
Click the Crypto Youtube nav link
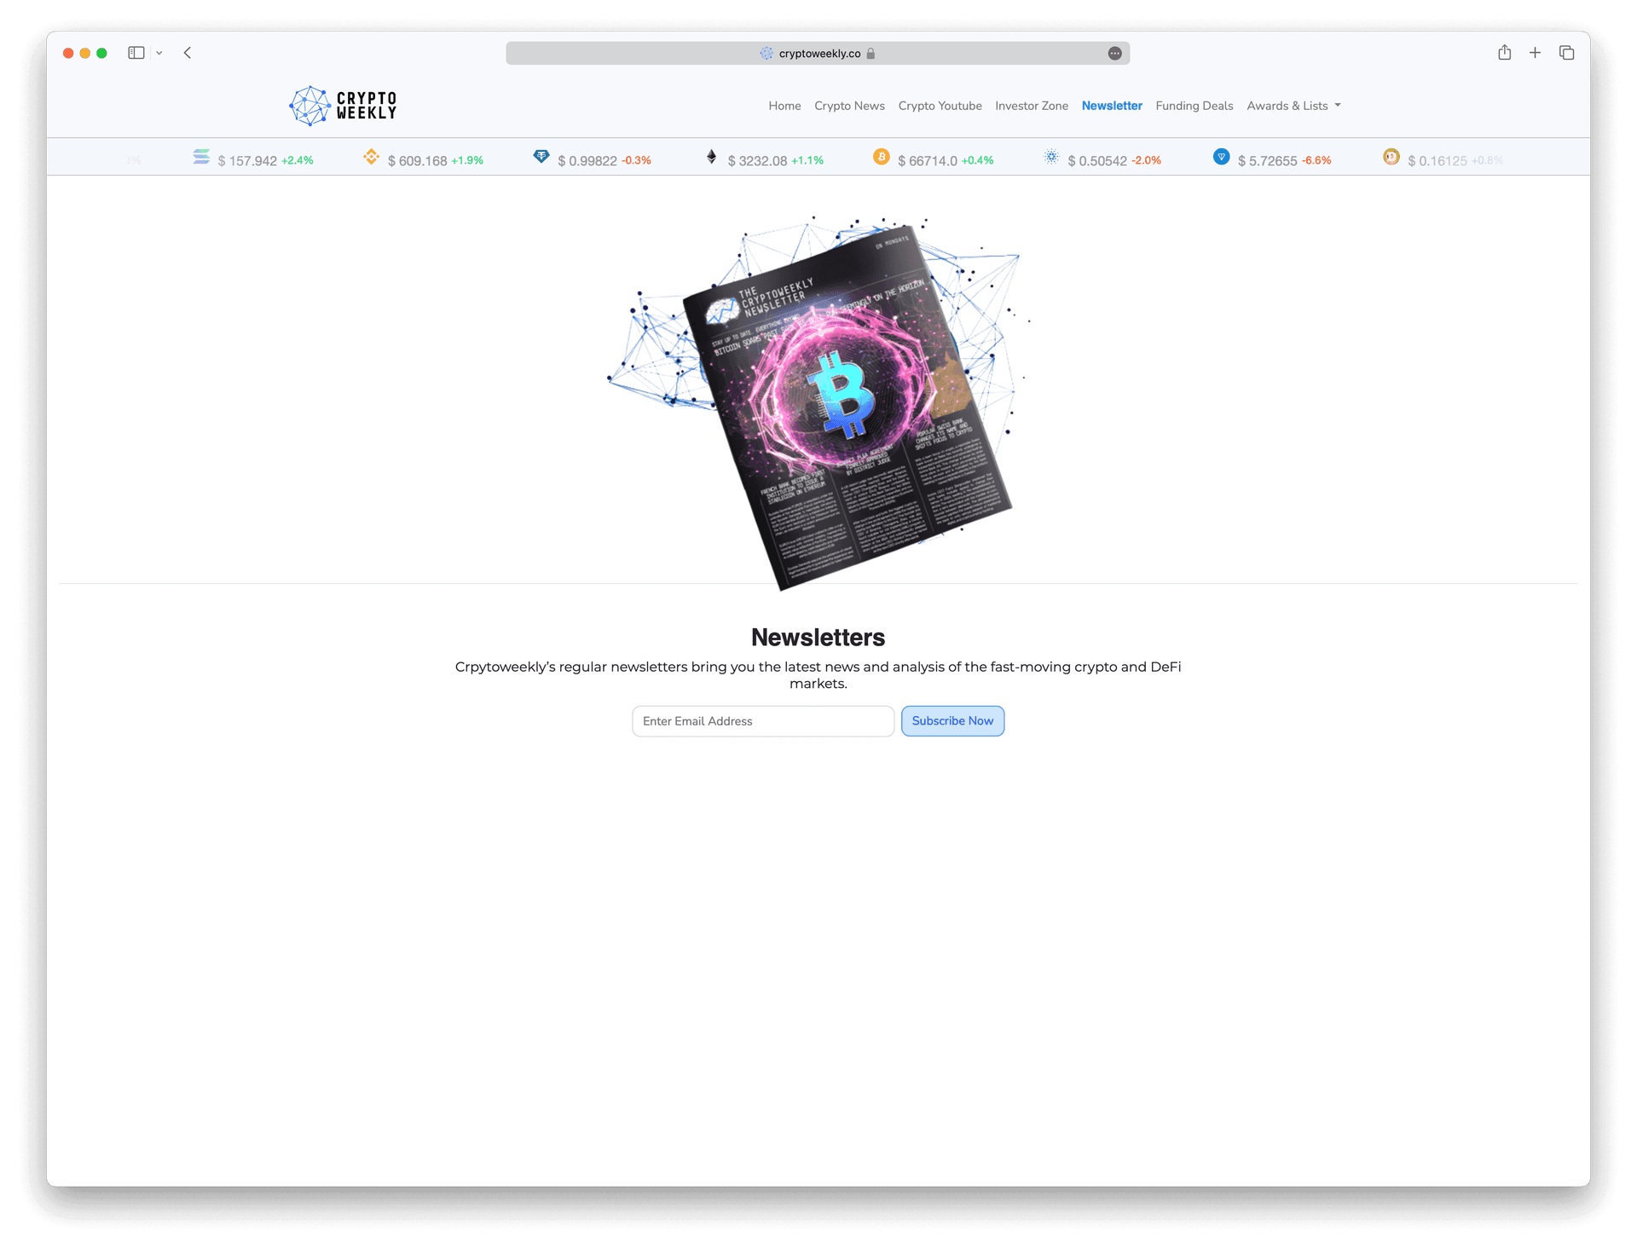point(940,105)
